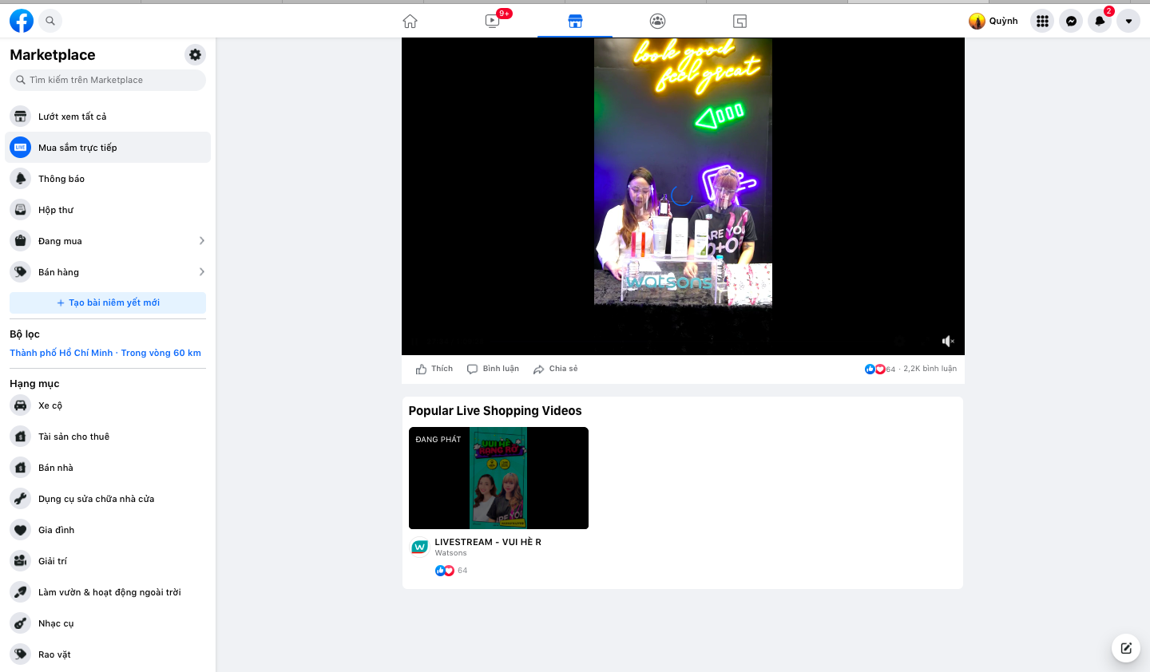Like the live video with Thích

pos(434,369)
